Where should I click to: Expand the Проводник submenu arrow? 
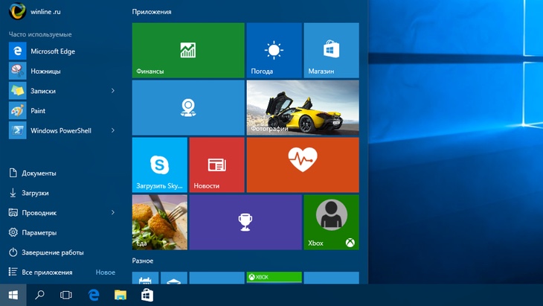[x=113, y=212]
